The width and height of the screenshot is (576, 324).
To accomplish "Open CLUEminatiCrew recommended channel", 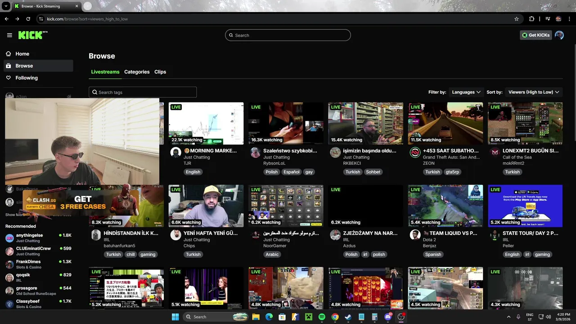I will click(x=39, y=251).
